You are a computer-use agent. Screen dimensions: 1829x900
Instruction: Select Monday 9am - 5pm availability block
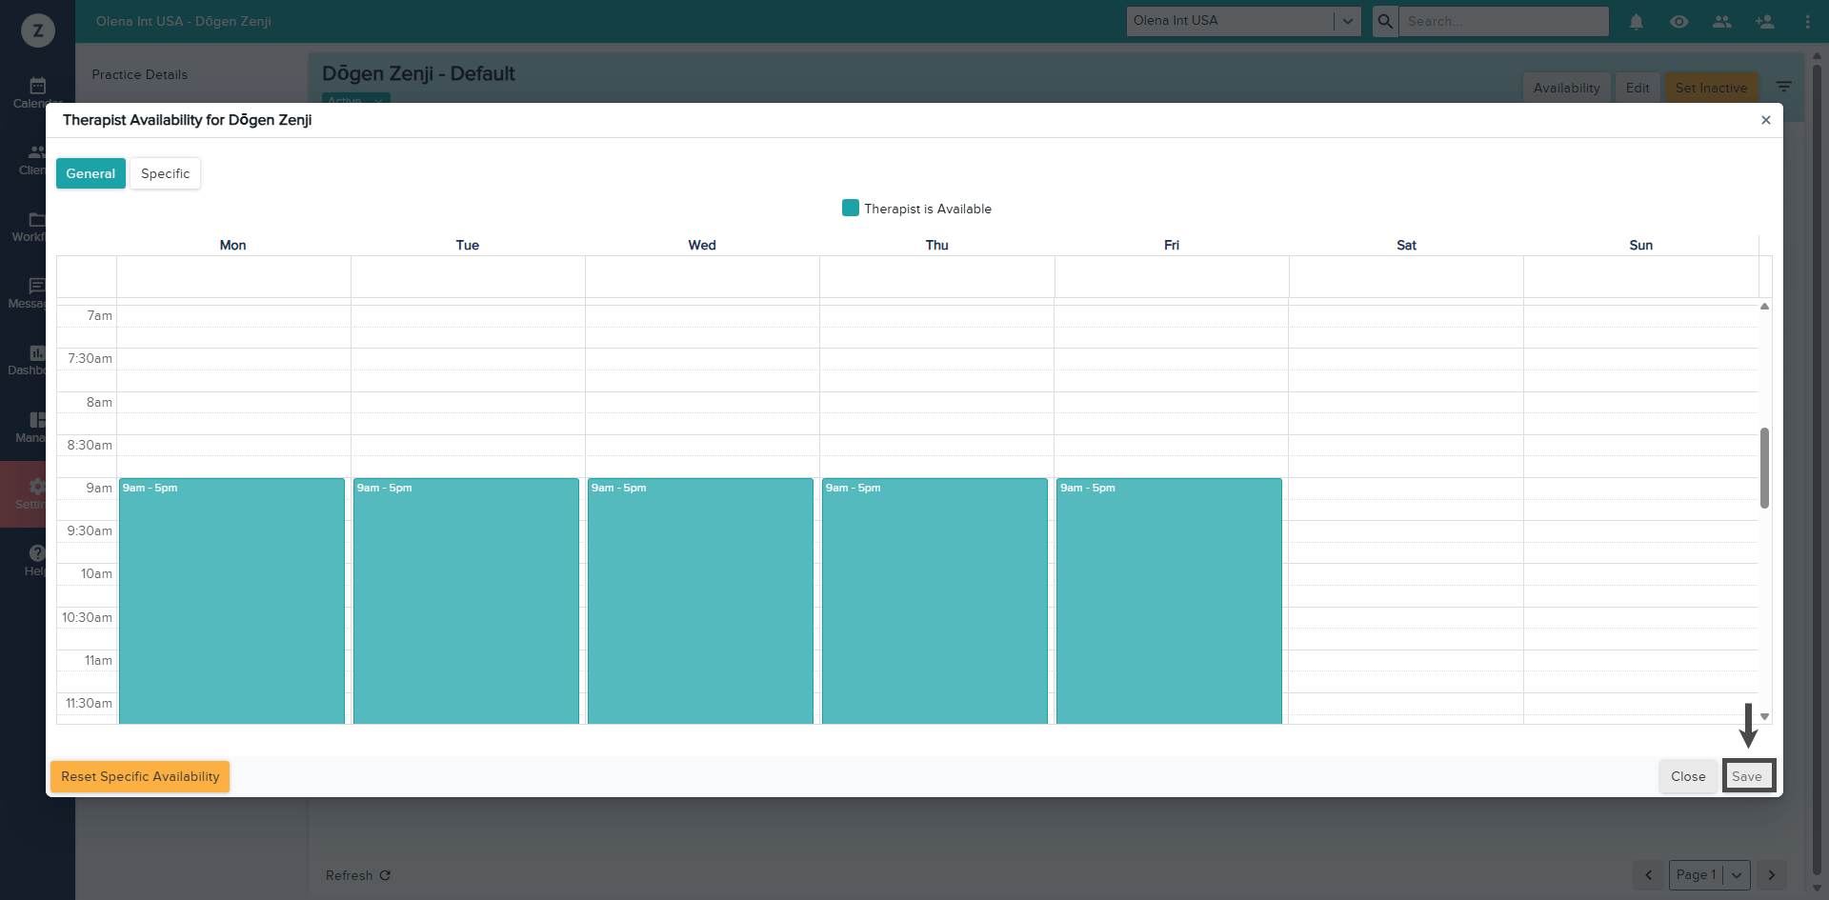(231, 600)
